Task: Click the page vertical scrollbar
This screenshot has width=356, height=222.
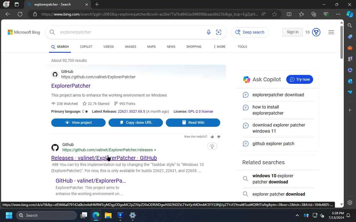Action: tap(342, 42)
